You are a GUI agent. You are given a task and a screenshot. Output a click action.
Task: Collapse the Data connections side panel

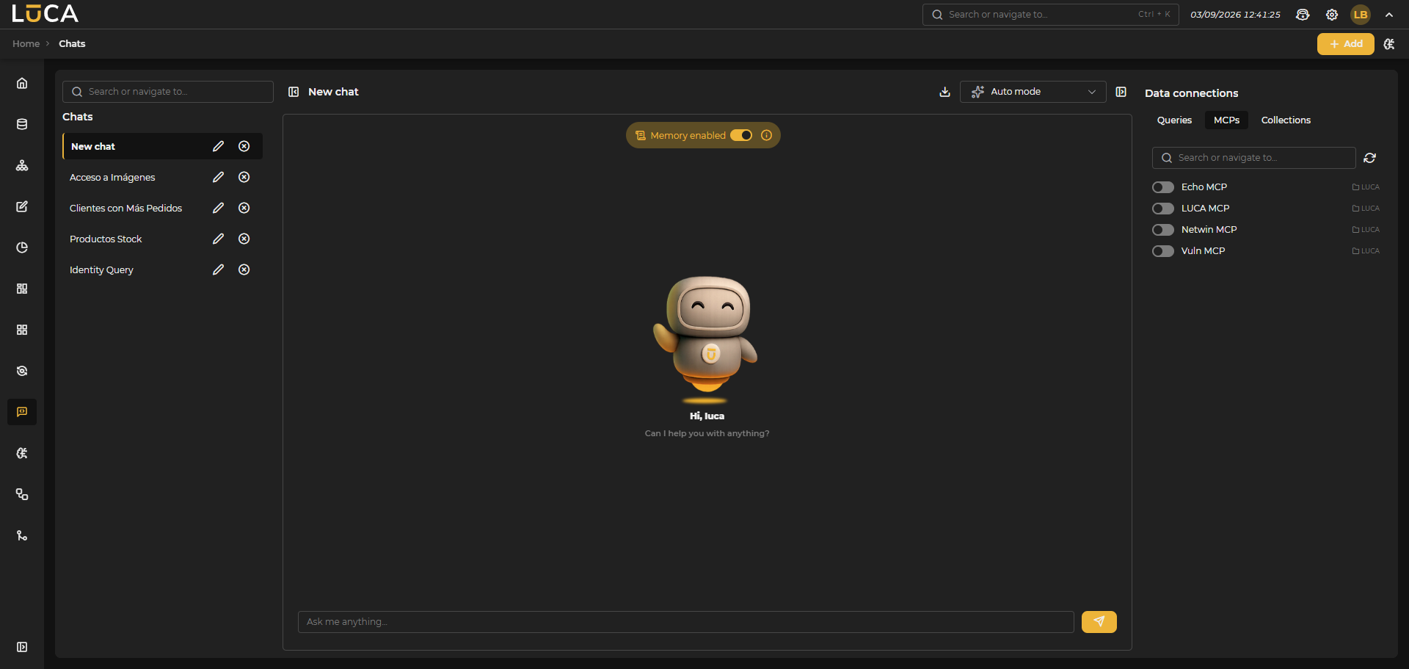tap(1121, 92)
